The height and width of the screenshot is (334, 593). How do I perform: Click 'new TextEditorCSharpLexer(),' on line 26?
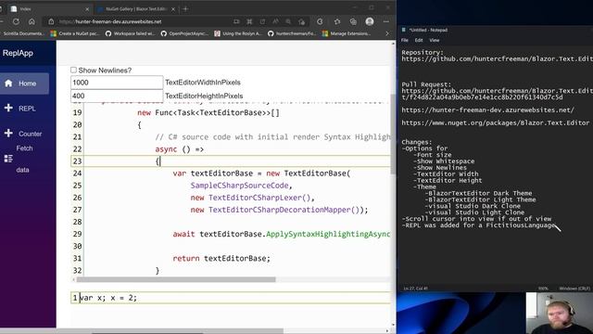point(253,198)
